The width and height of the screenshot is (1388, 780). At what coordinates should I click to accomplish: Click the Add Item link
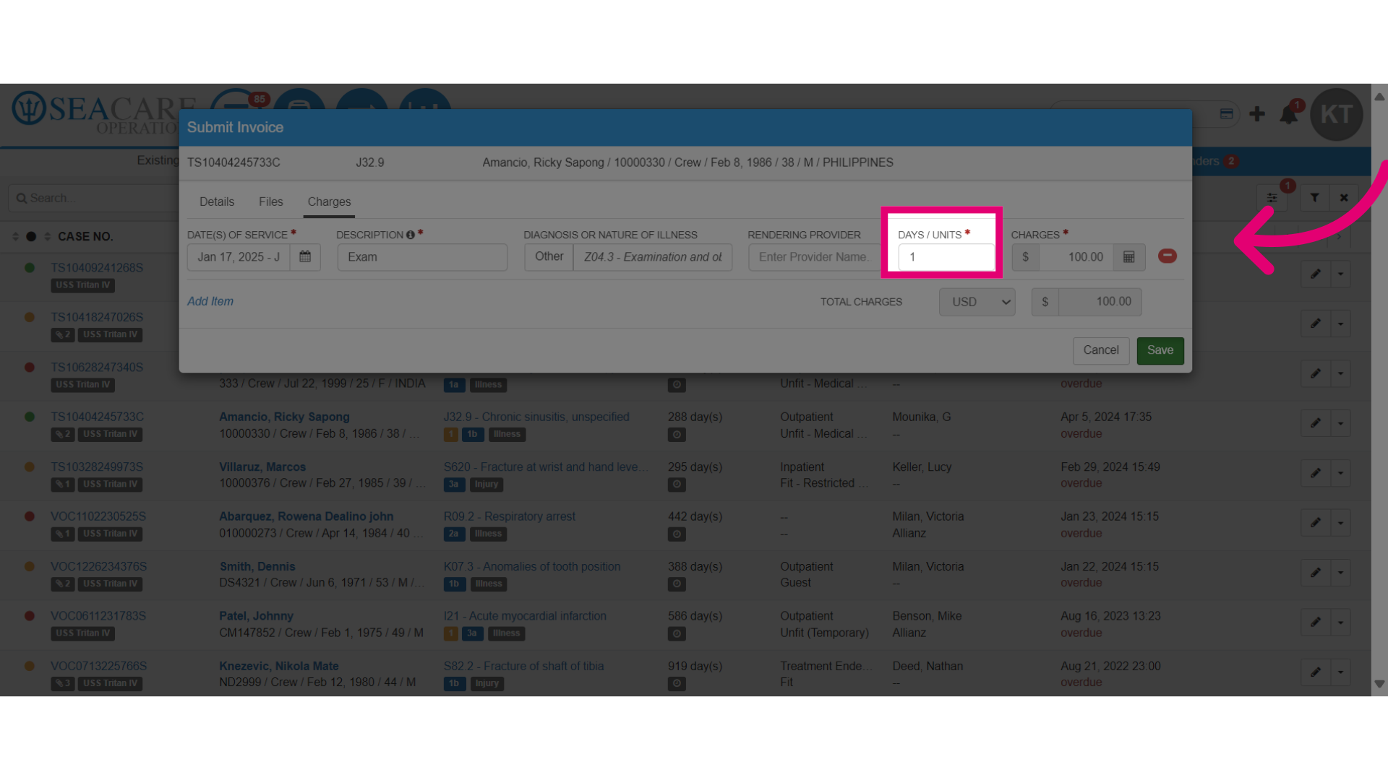210,302
